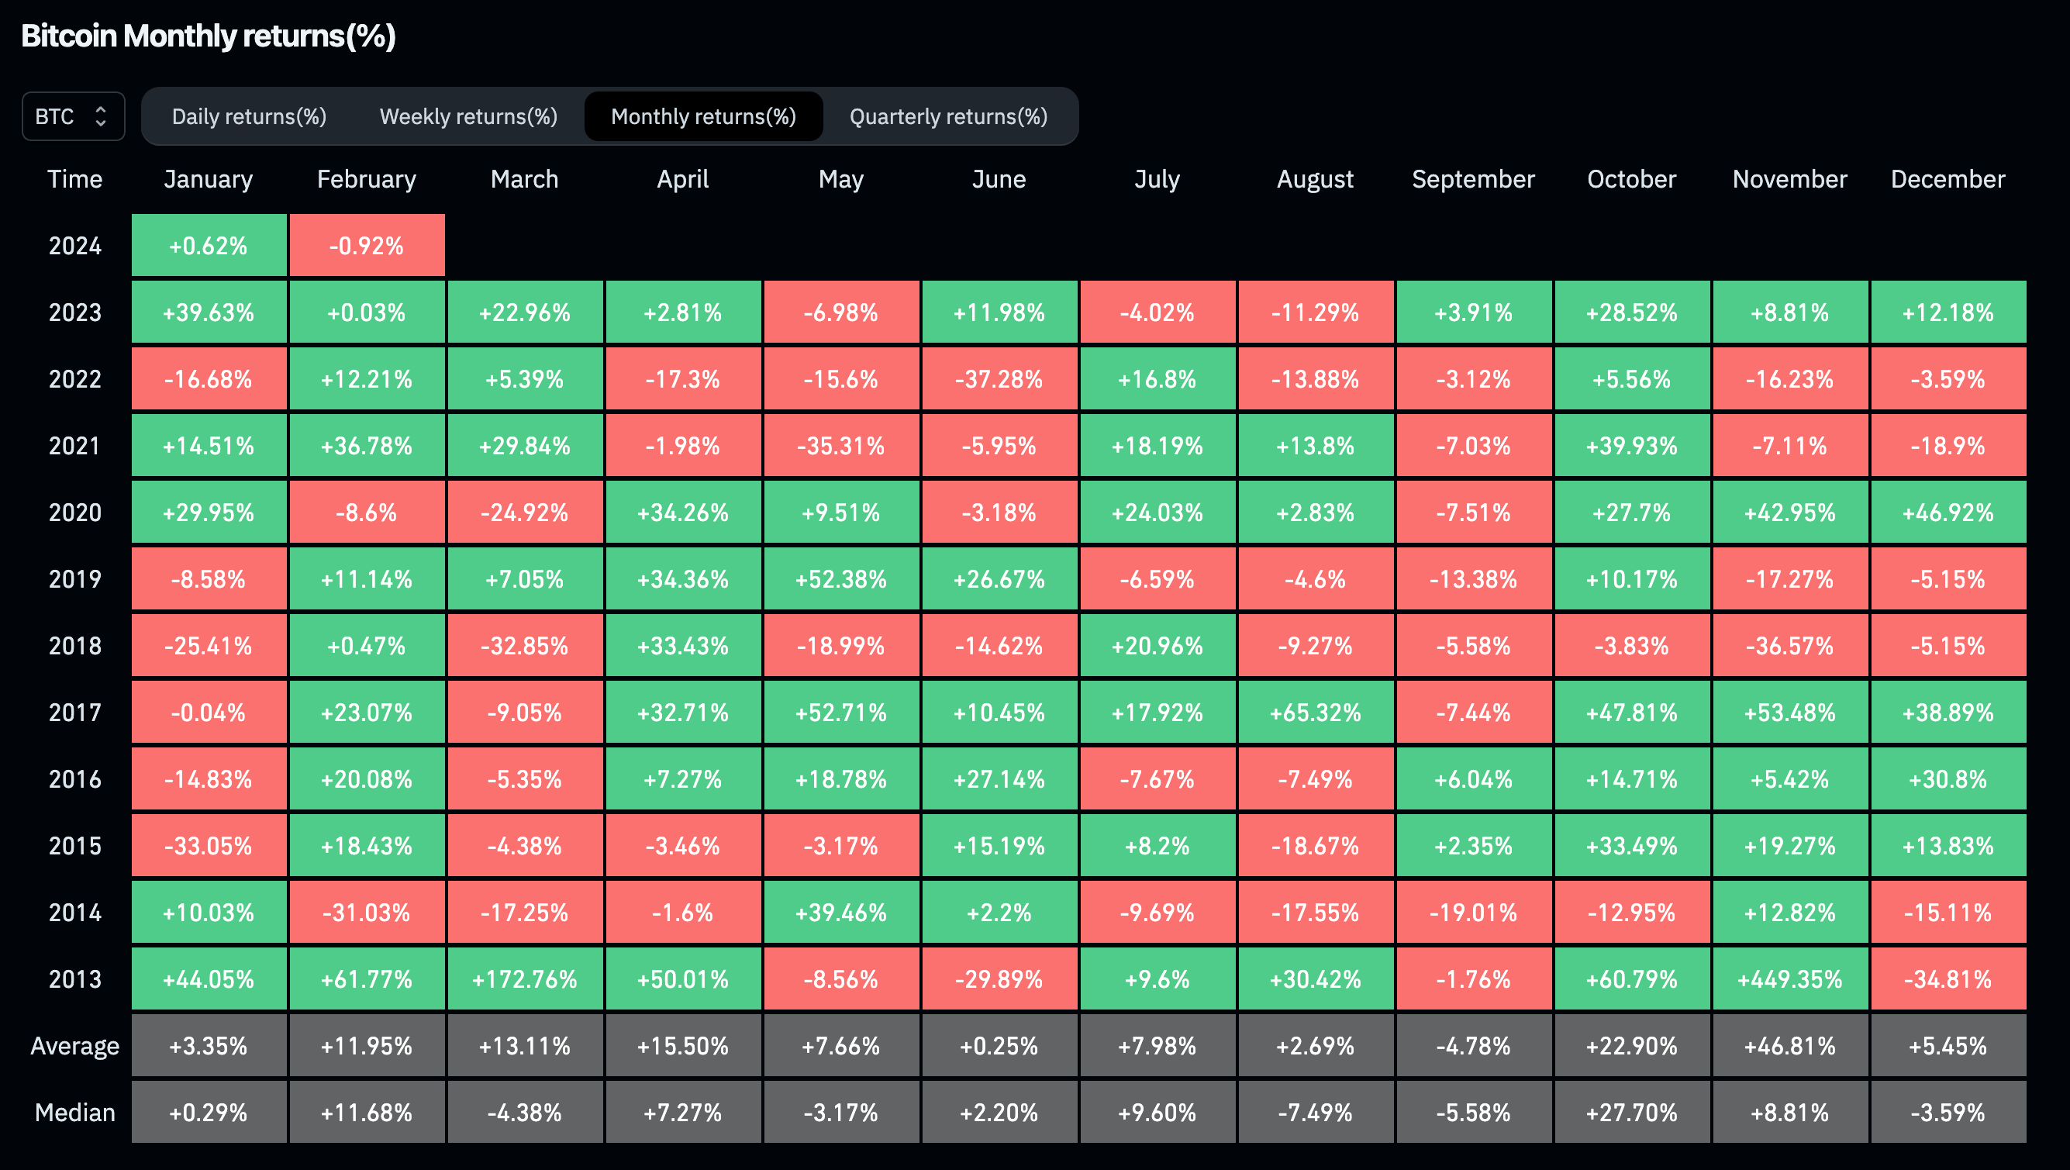The width and height of the screenshot is (2070, 1170).
Task: Click the November column header
Action: pos(1789,178)
